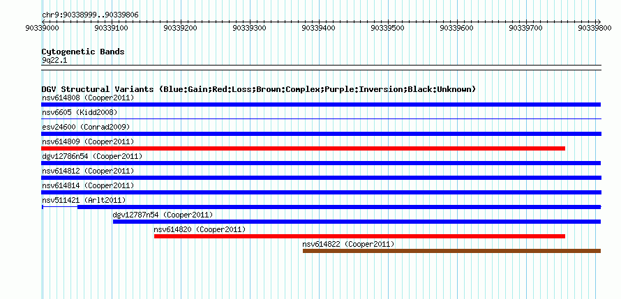Click the dgv12786n54 (Cooper2011) label
This screenshot has height=299, width=621.
(x=92, y=156)
